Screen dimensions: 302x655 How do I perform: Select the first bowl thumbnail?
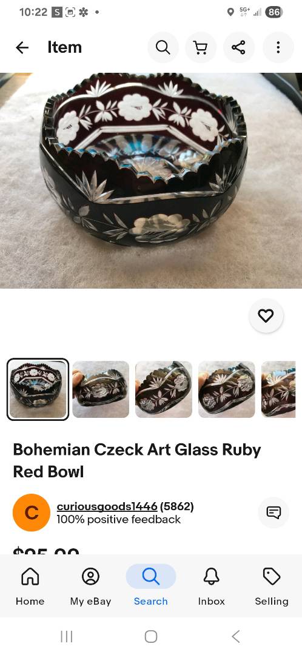[38, 389]
